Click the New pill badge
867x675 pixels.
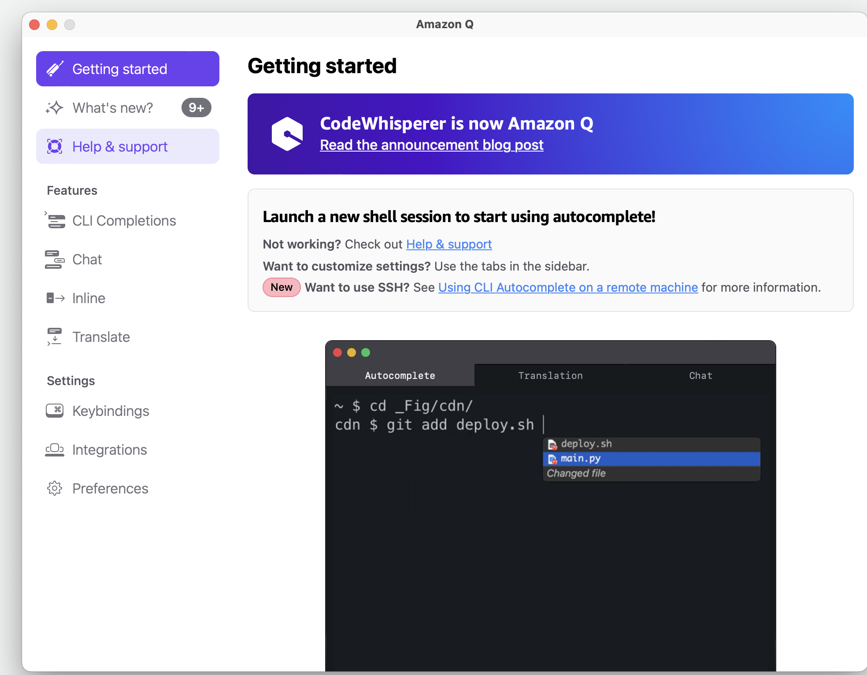click(282, 287)
